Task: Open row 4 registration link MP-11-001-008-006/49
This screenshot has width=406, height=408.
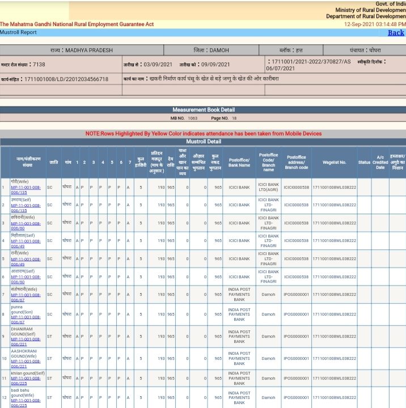Action: tap(26, 244)
